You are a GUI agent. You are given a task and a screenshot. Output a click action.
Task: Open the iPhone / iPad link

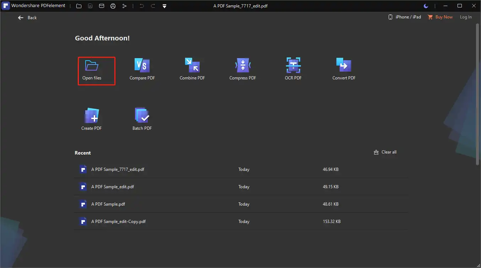point(405,17)
